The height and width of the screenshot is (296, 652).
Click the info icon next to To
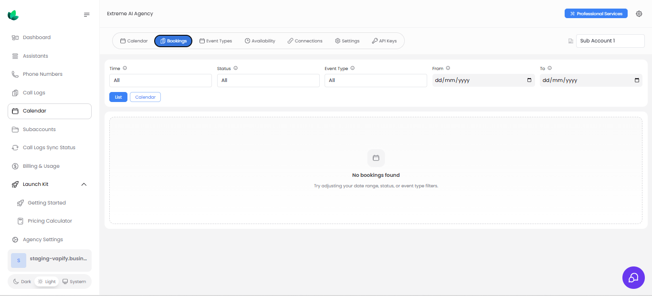(x=550, y=68)
